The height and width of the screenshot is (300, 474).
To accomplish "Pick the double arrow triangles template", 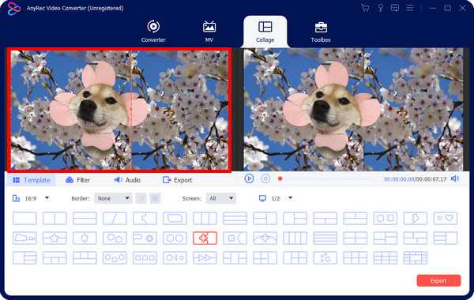I will 205,258.
